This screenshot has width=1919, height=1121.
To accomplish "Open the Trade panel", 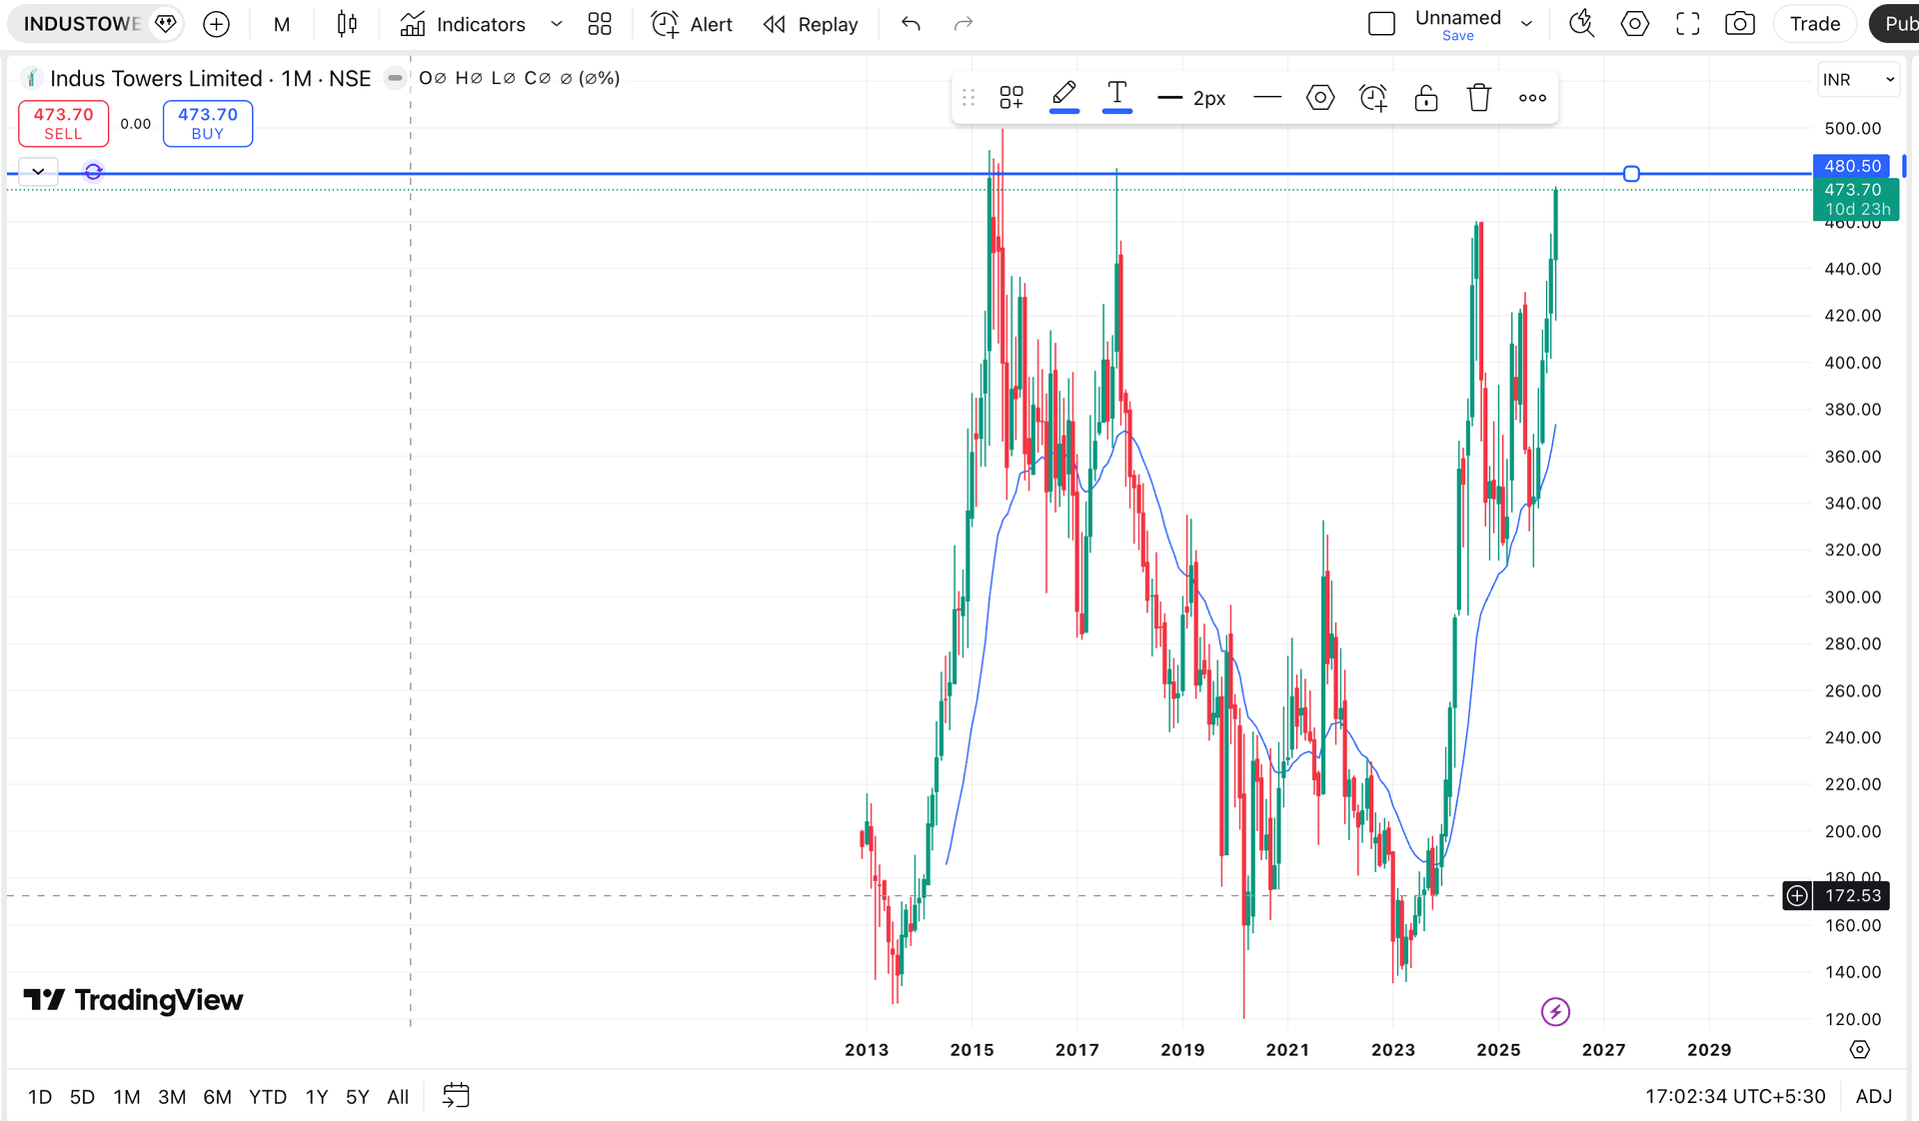I will 1815,24.
